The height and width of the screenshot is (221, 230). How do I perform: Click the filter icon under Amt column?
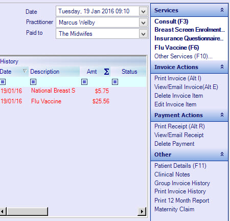pos(84,82)
